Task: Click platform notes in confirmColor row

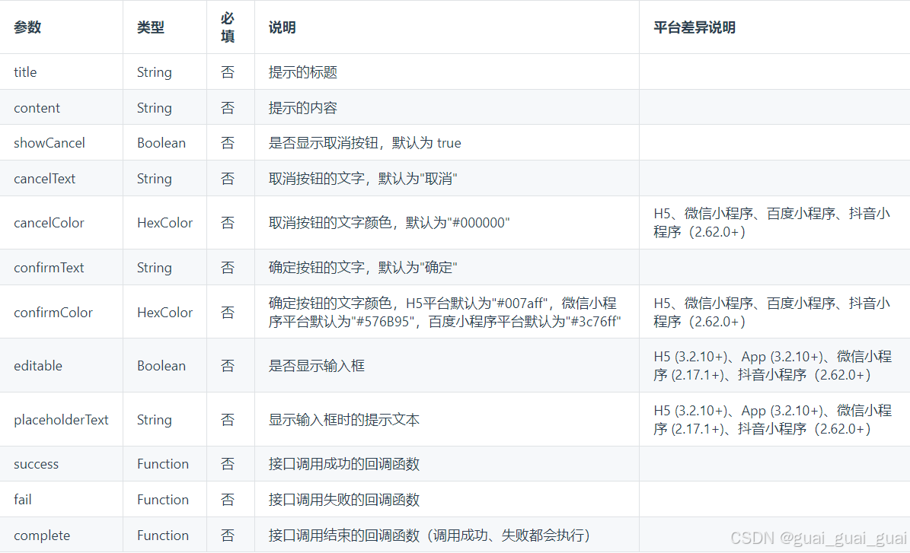Action: coord(772,313)
